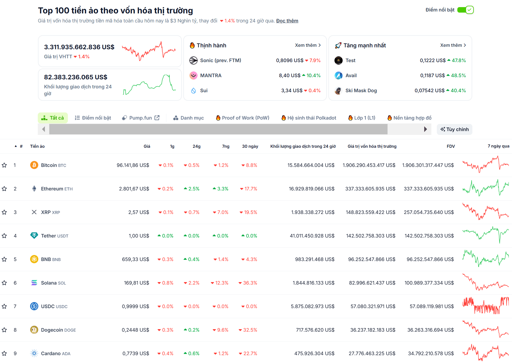517x362 pixels.
Task: Click the Ethereum logo icon
Action: tap(34, 189)
